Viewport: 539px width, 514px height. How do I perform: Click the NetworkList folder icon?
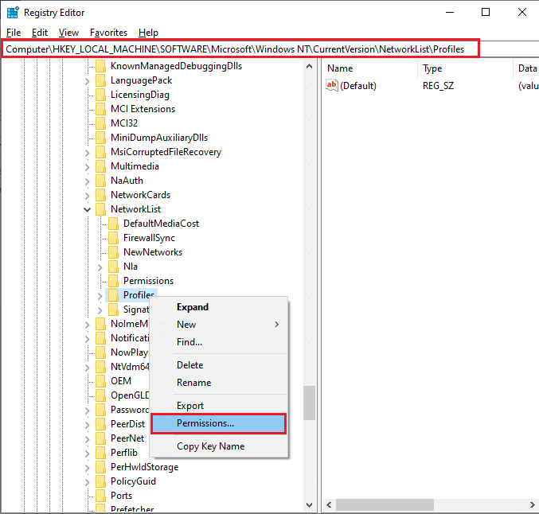pos(101,209)
